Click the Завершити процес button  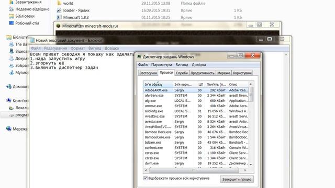(x=237, y=179)
